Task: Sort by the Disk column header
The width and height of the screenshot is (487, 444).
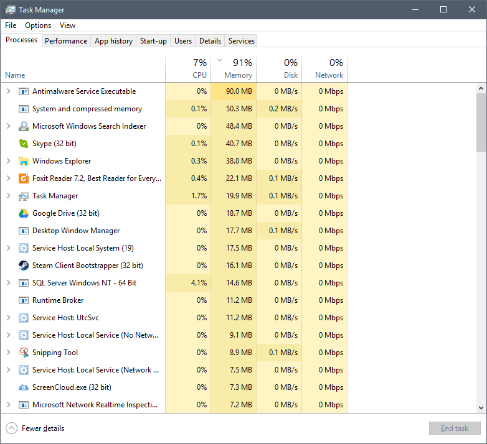Action: click(279, 70)
